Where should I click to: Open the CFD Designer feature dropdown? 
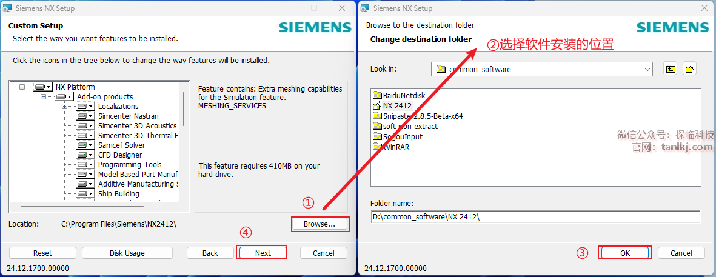pyautogui.click(x=85, y=155)
